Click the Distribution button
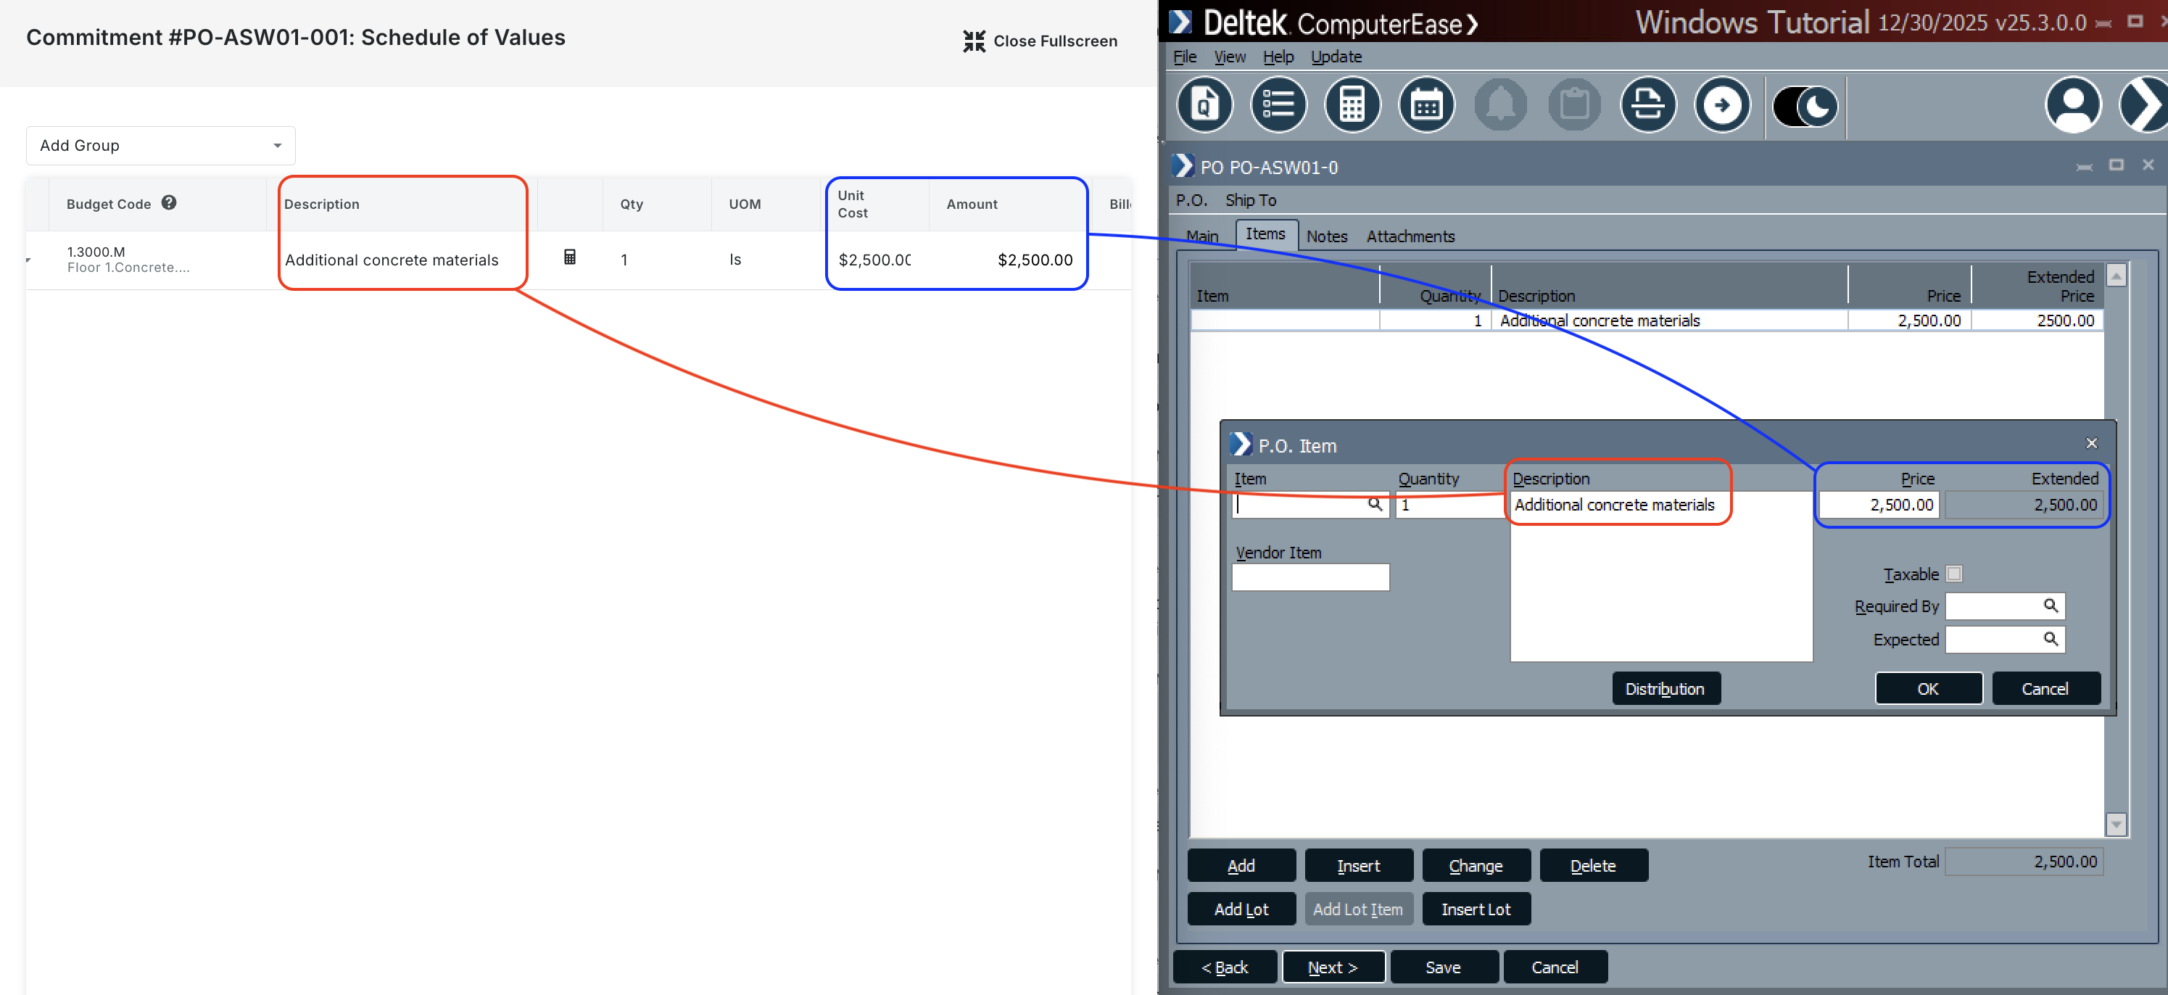 (1666, 688)
